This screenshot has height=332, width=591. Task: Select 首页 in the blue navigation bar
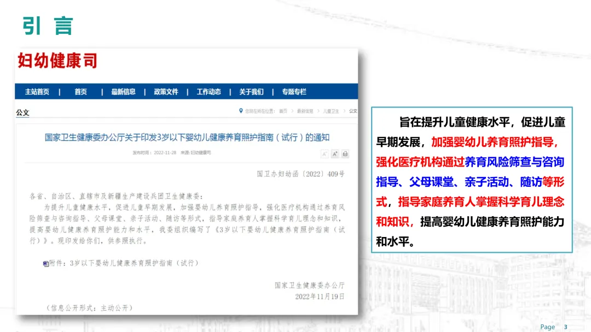click(x=80, y=92)
